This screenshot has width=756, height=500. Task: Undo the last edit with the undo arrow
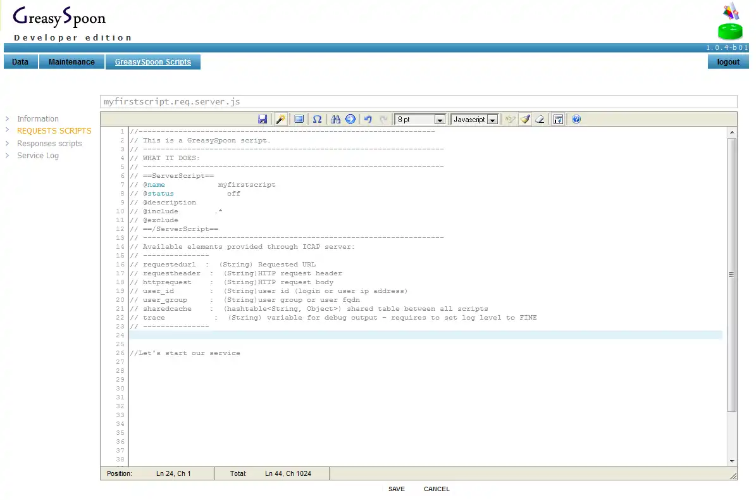click(368, 119)
